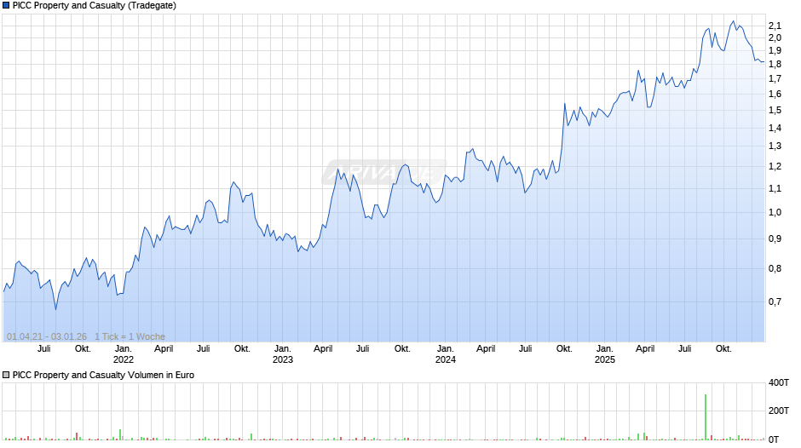The height and width of the screenshot is (448, 801).
Task: Click the '1,8' price axis value
Action: 775,65
